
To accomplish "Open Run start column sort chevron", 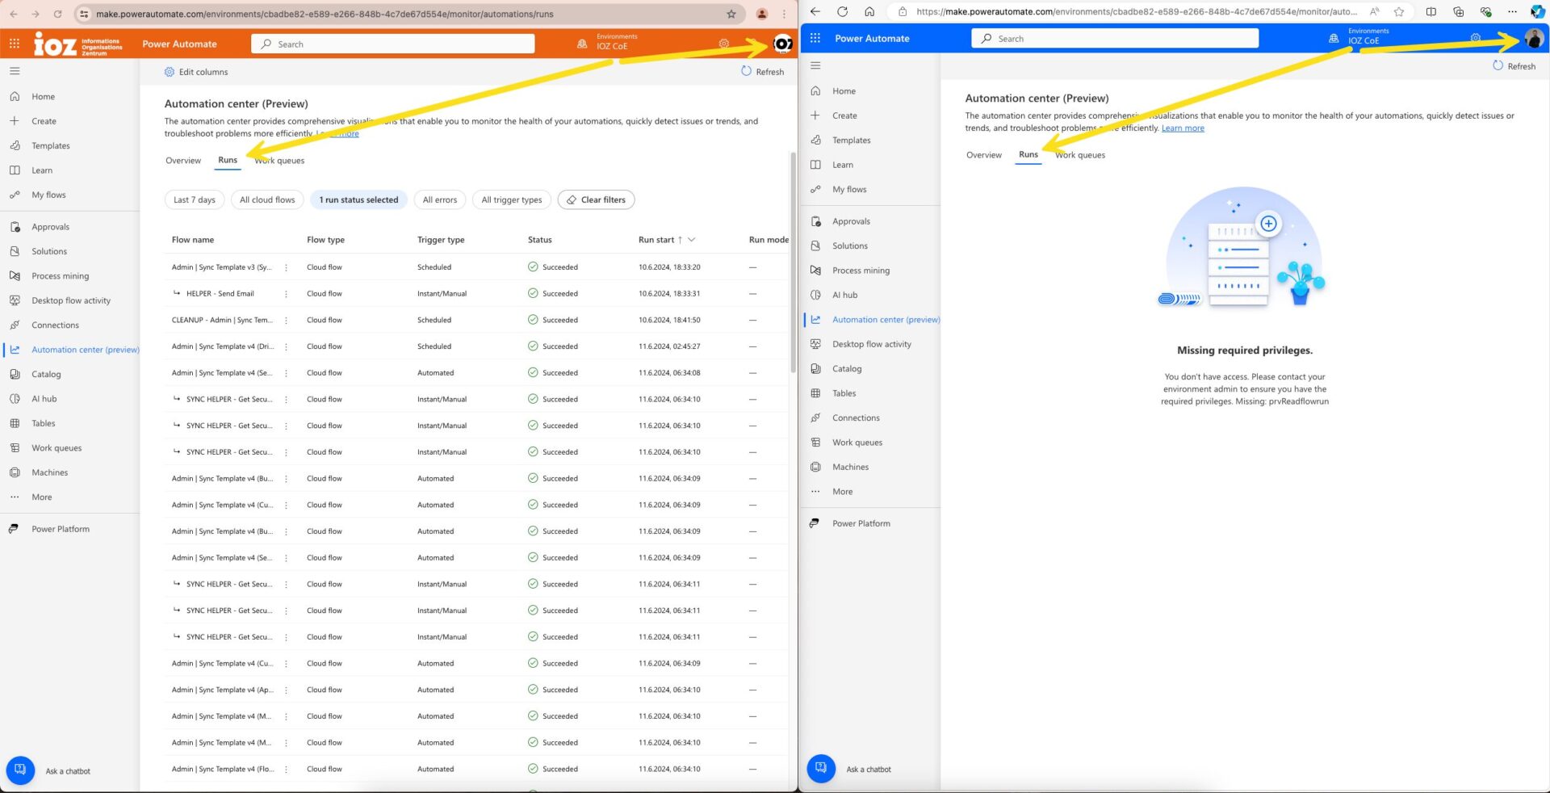I will [x=692, y=240].
